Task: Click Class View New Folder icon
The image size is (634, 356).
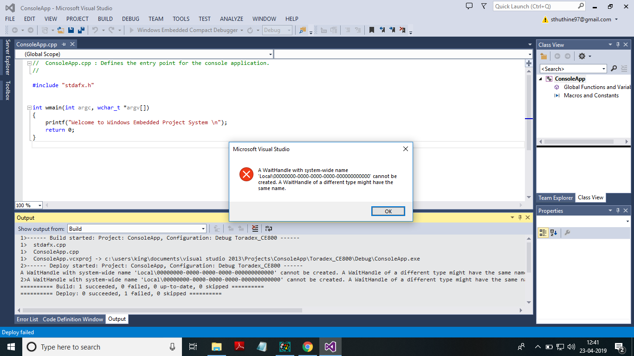Action: (x=544, y=56)
